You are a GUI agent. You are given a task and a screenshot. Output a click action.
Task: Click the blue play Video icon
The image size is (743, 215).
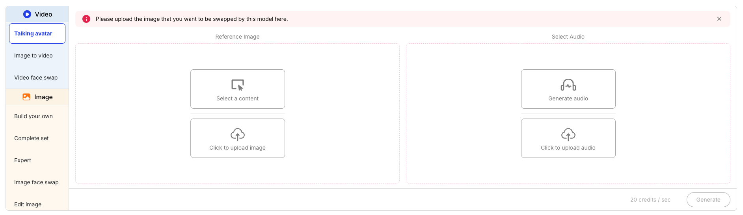click(x=27, y=14)
